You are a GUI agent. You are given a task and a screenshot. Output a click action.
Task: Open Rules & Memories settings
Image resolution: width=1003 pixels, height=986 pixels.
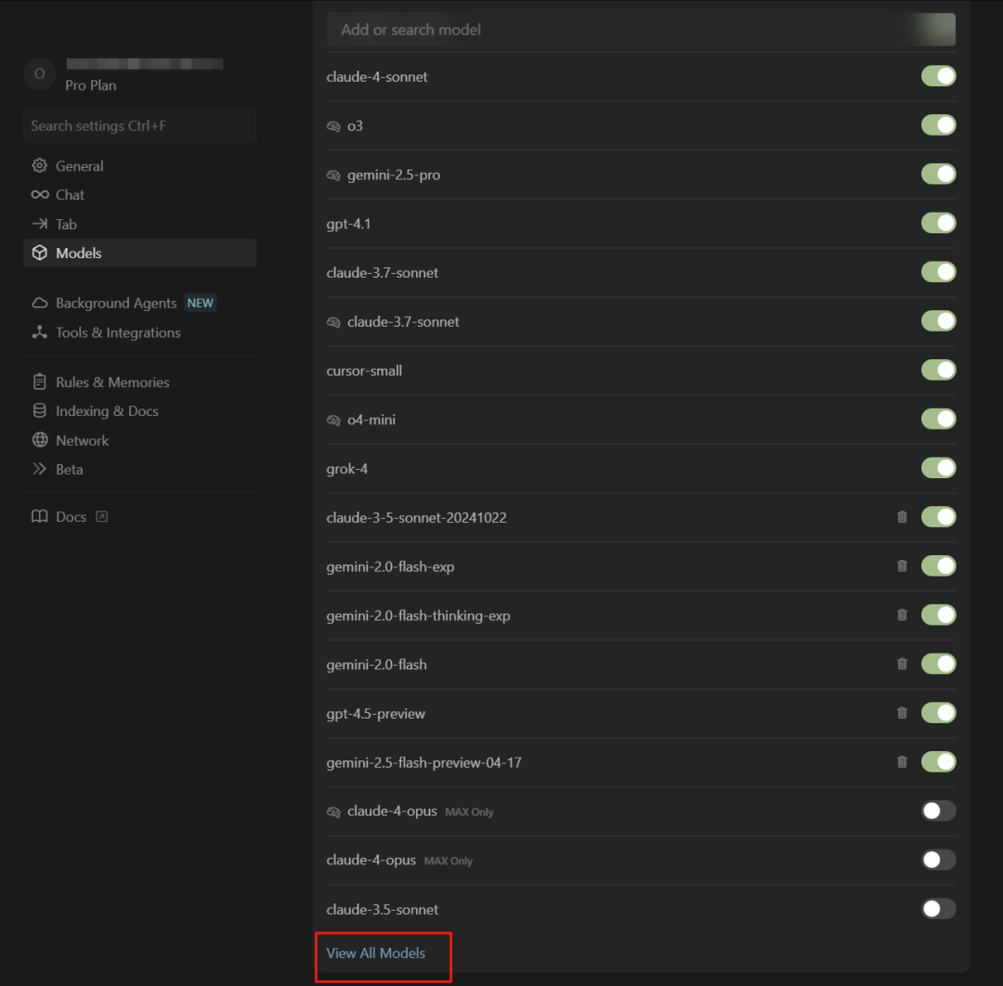pyautogui.click(x=112, y=383)
